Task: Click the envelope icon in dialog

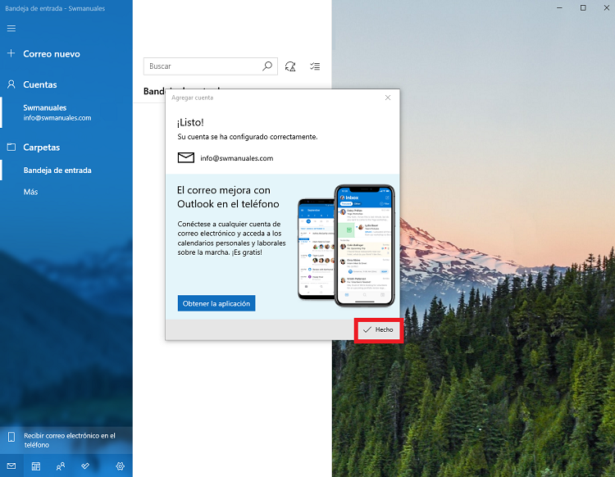Action: (x=186, y=157)
